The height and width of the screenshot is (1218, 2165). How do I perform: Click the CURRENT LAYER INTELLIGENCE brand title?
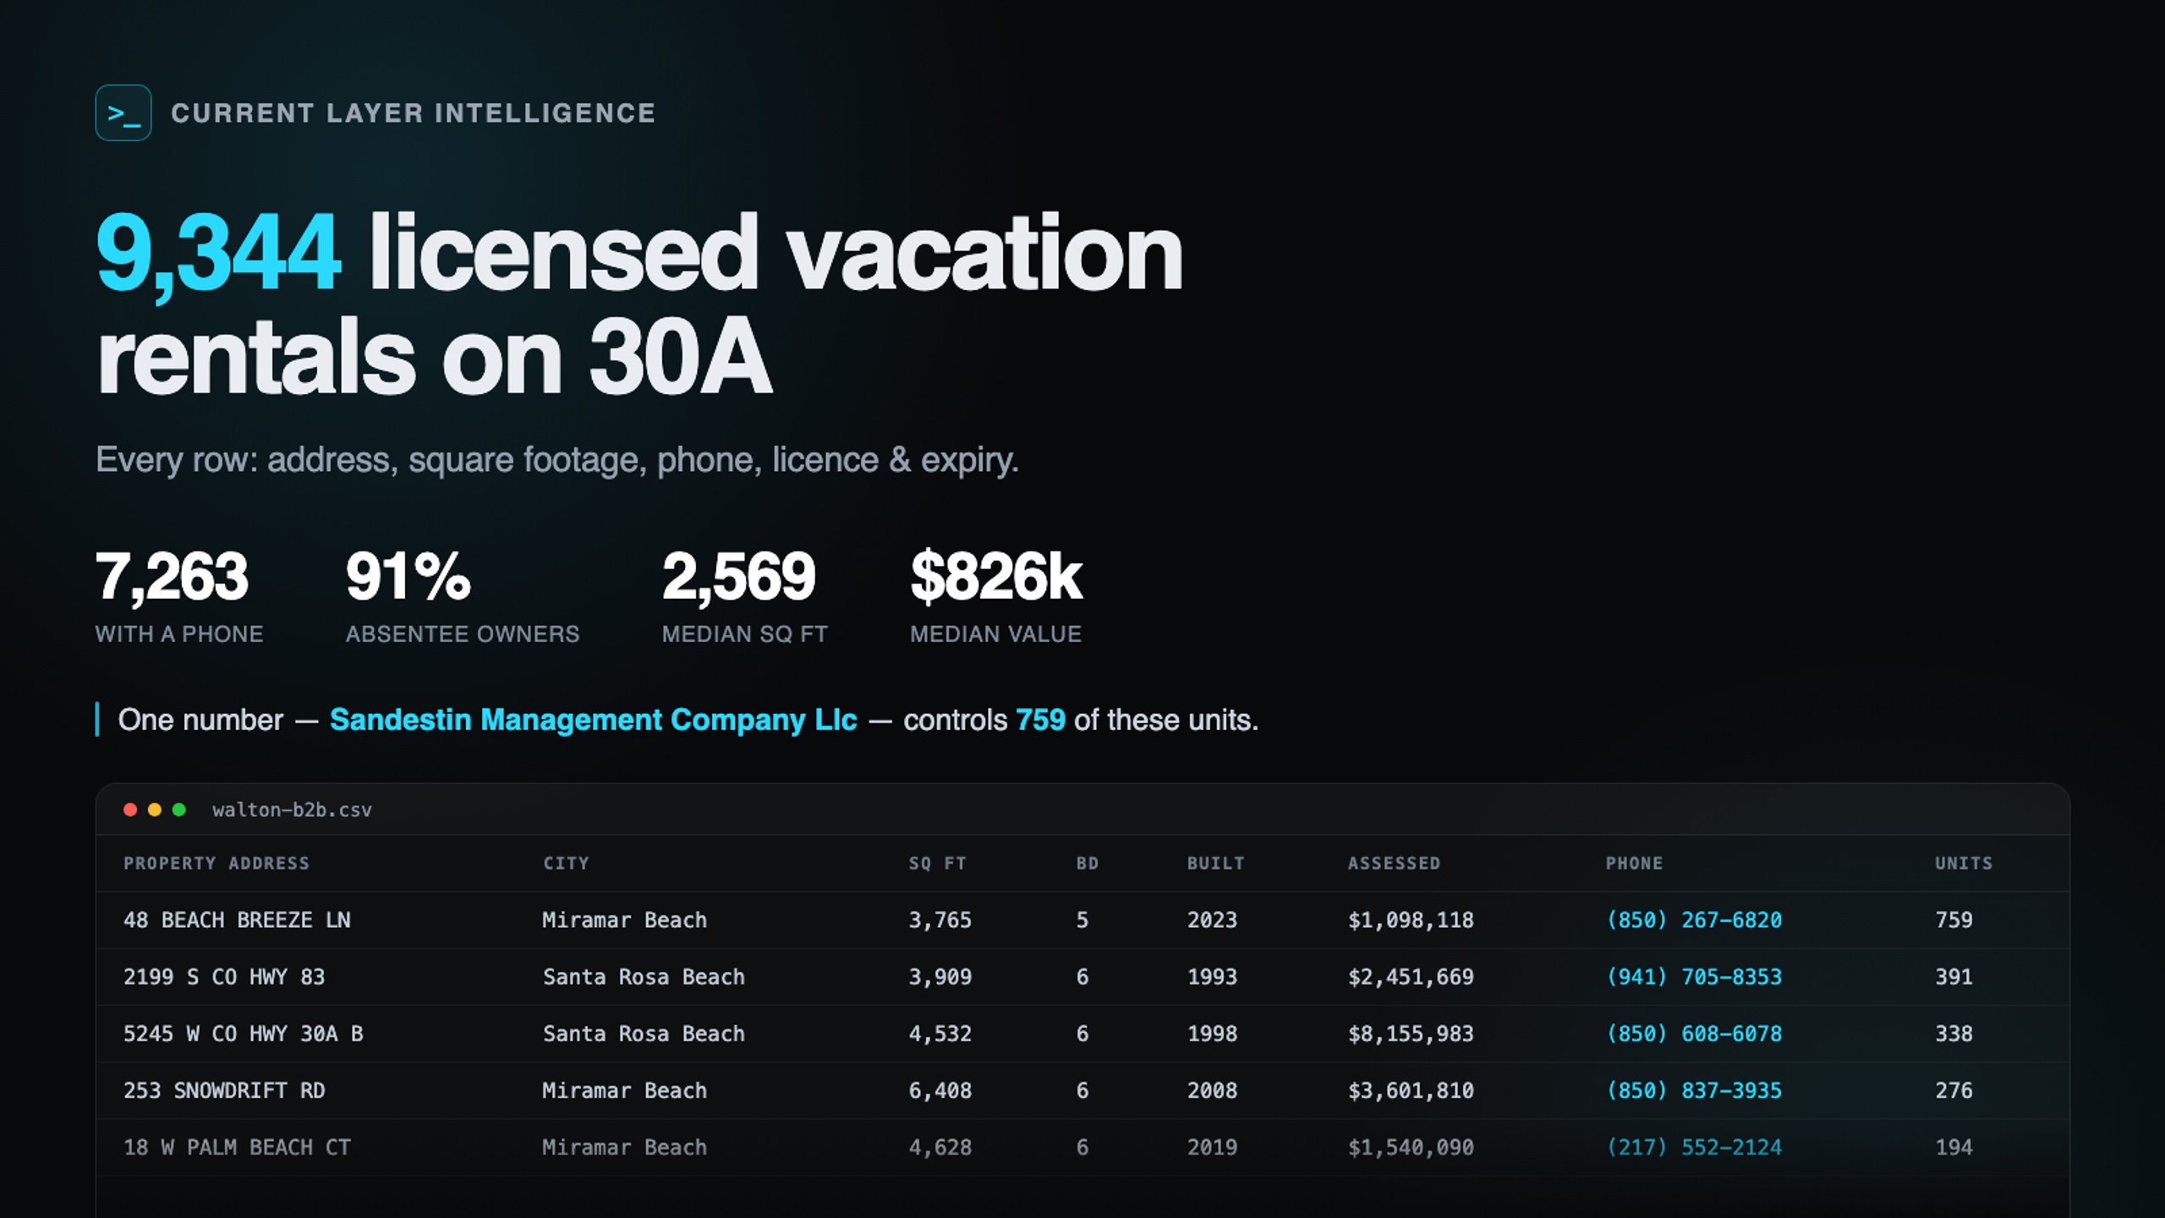pos(414,112)
